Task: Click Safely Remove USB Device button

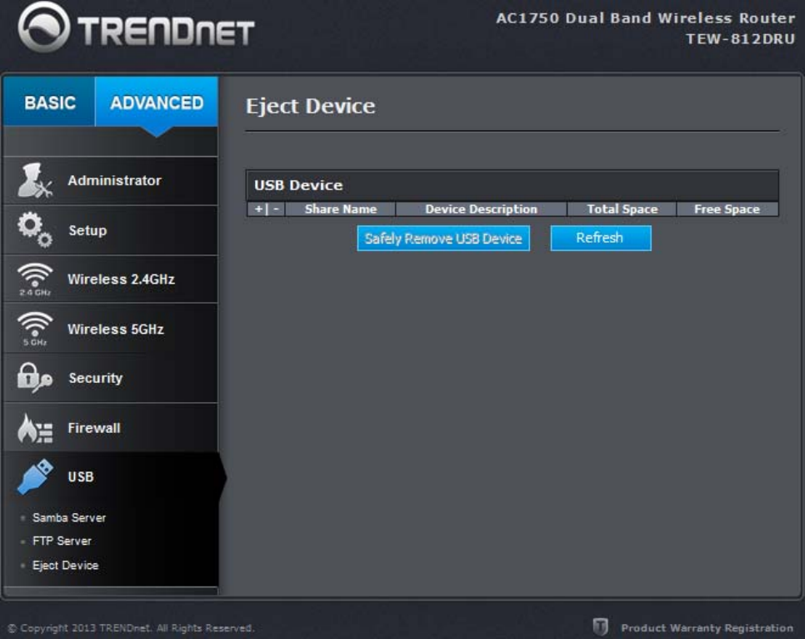Action: [443, 239]
